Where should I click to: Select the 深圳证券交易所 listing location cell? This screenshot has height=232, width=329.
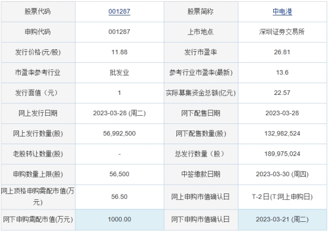[x=282, y=31]
